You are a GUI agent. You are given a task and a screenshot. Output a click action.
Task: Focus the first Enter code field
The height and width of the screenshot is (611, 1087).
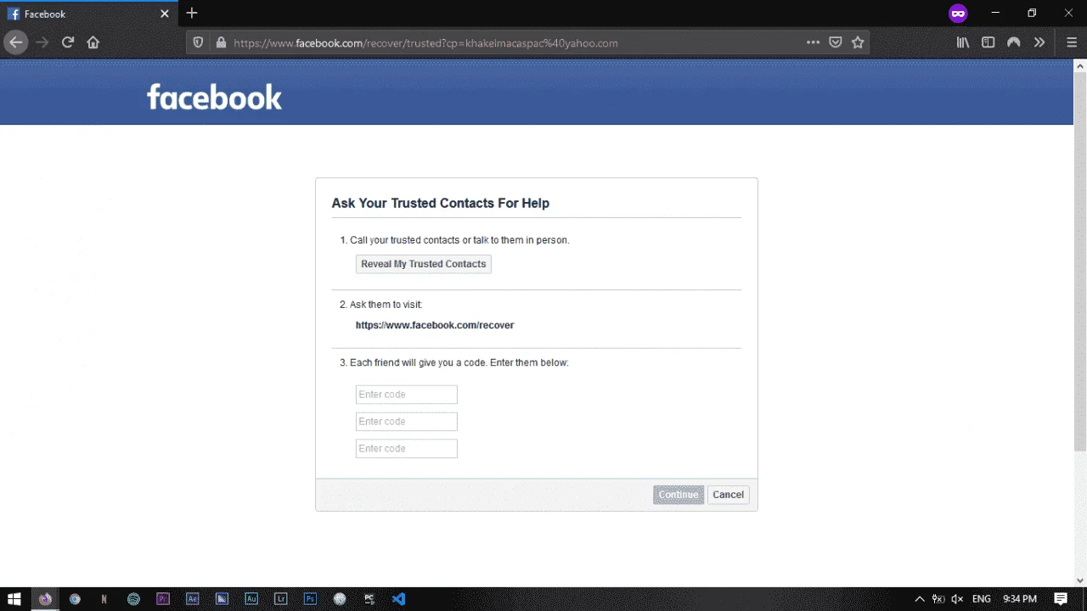407,395
